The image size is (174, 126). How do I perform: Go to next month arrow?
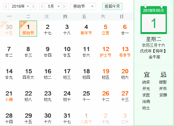pos(64,6)
